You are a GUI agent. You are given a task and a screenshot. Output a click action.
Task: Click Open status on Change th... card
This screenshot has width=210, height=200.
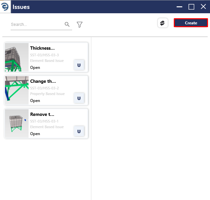click(x=35, y=101)
